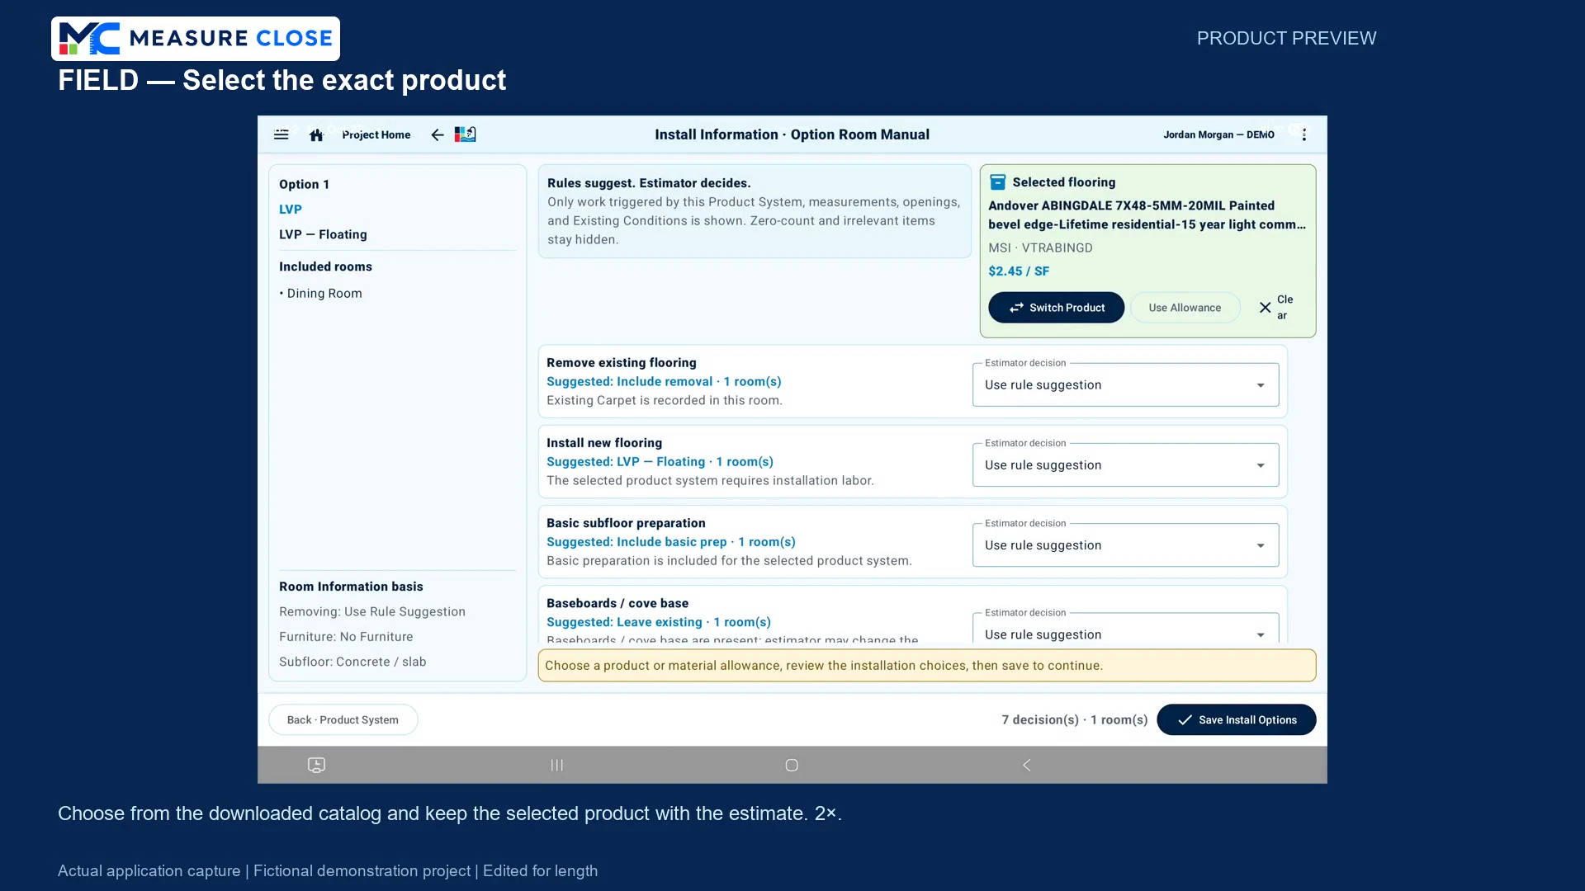Open the three-dot overflow menu

1304,134
